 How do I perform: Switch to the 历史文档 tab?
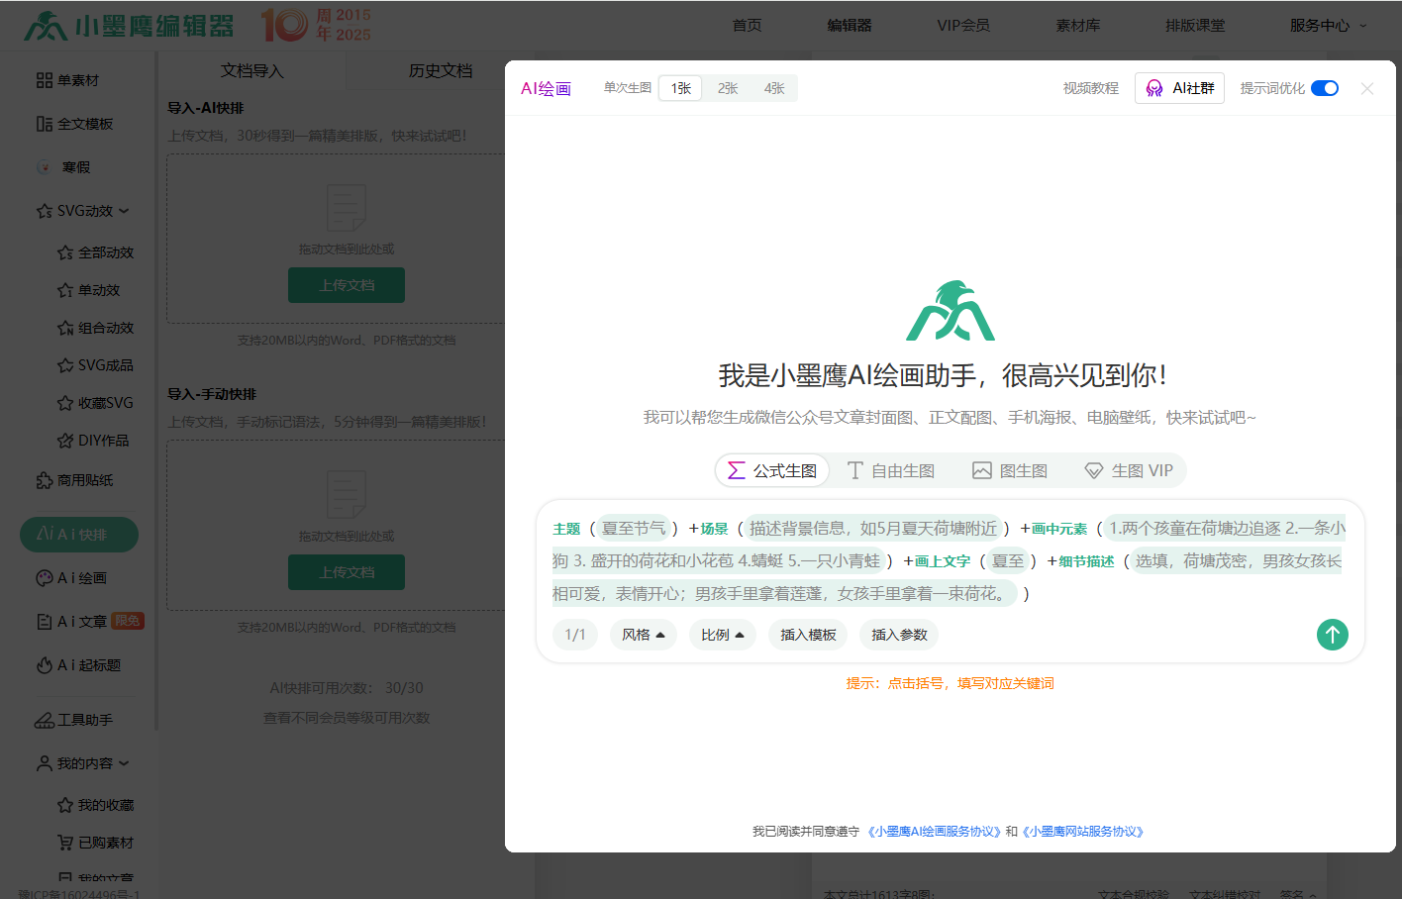click(444, 71)
